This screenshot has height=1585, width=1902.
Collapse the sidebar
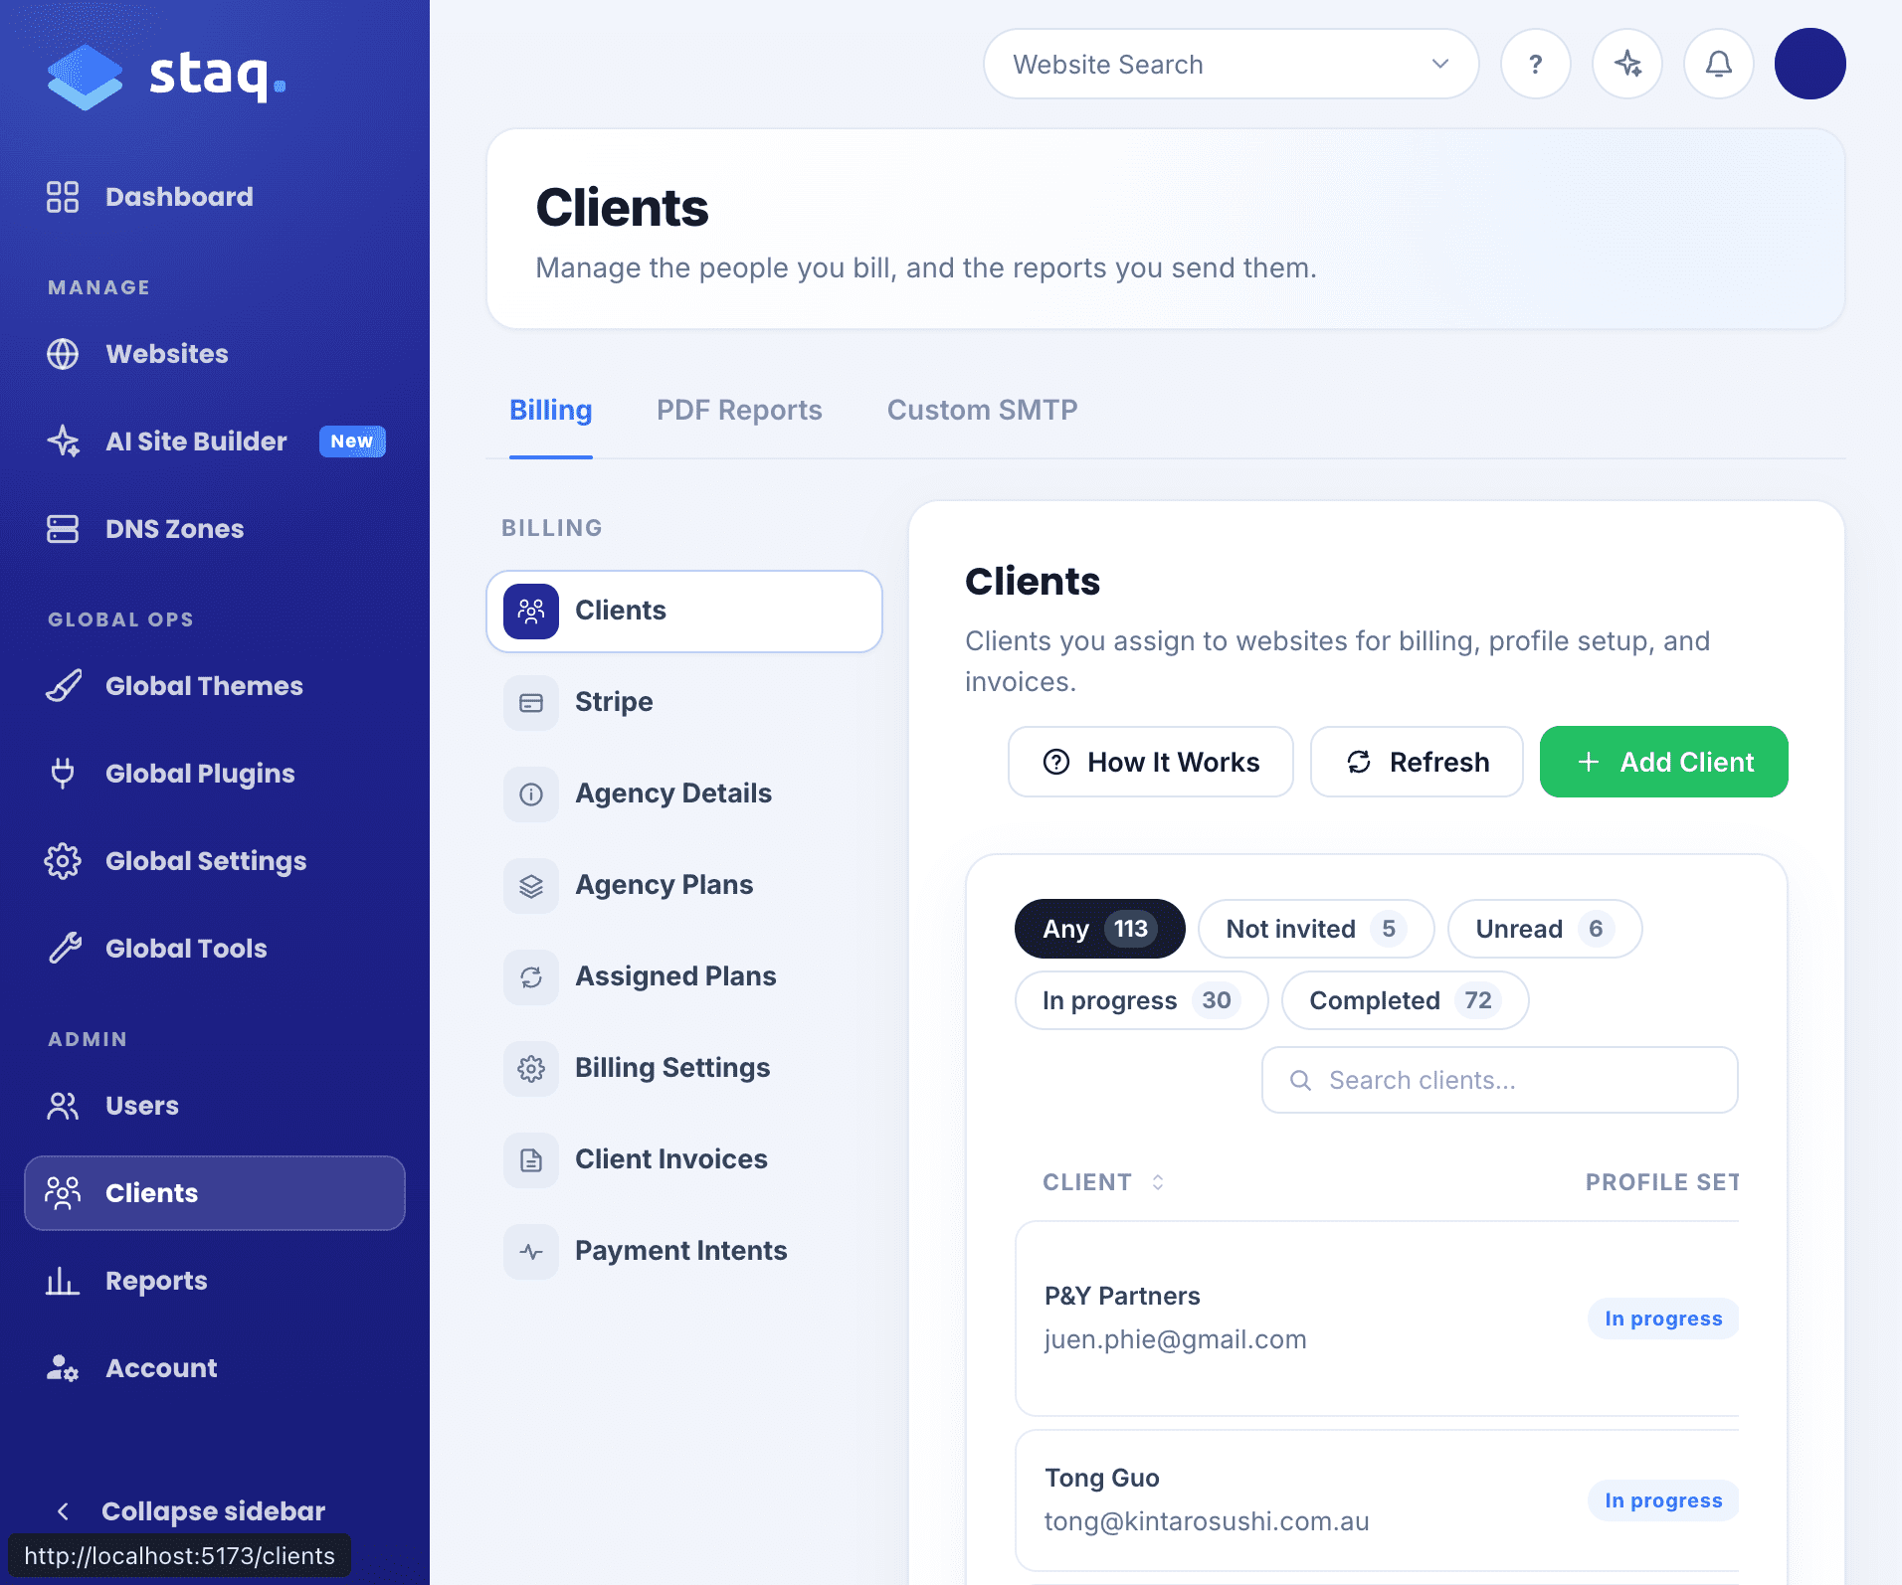(x=189, y=1511)
